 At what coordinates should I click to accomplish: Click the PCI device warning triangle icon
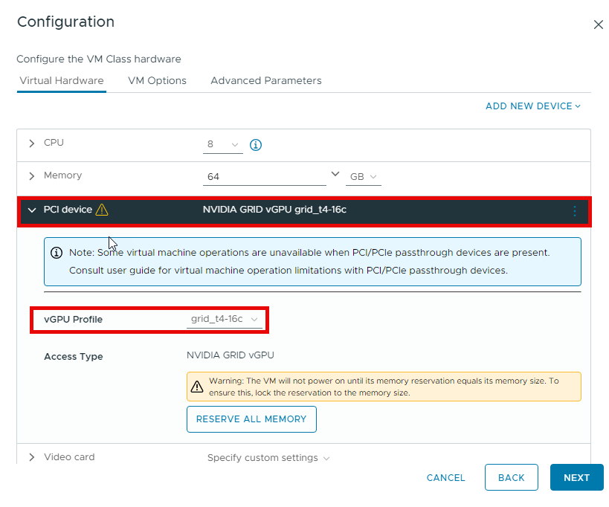(102, 210)
